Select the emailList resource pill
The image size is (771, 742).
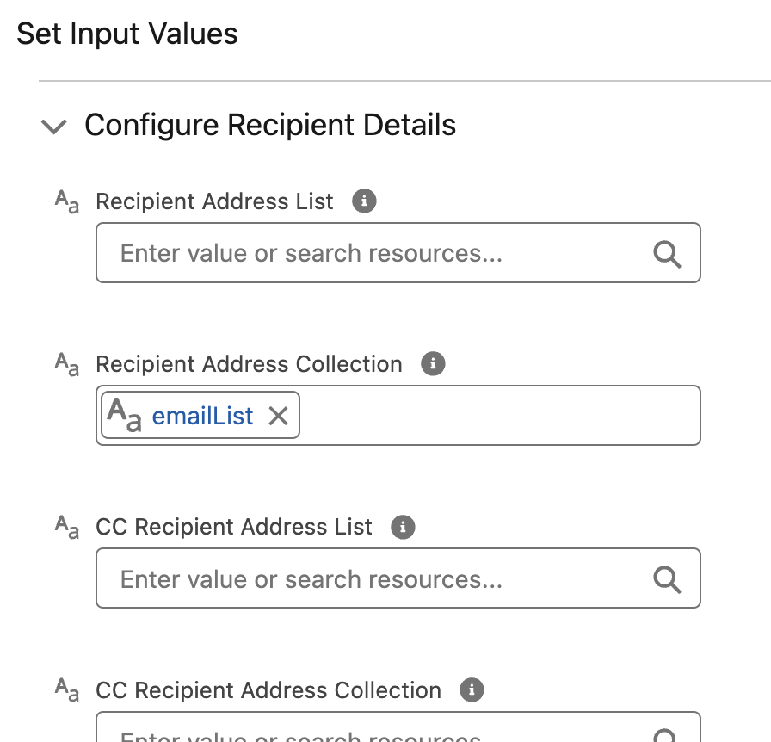click(203, 417)
